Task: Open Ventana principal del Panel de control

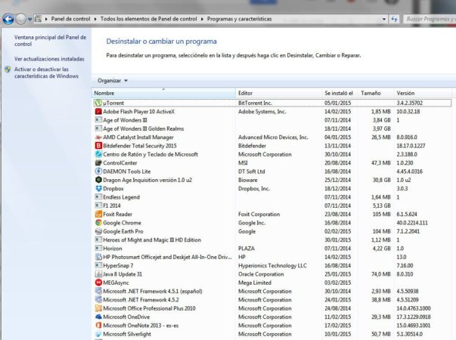Action: tap(50, 41)
